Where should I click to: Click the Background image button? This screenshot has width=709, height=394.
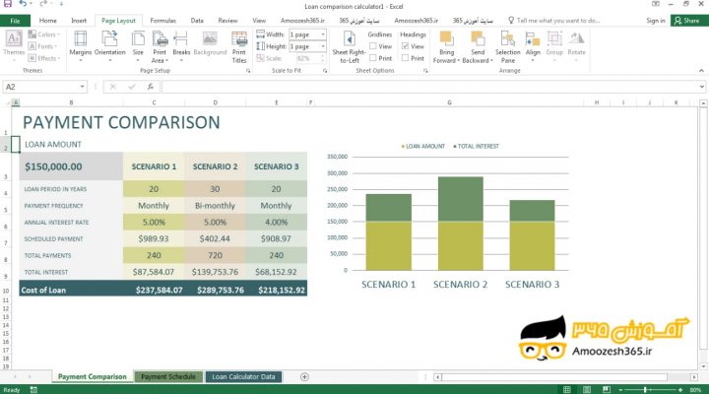click(x=210, y=44)
